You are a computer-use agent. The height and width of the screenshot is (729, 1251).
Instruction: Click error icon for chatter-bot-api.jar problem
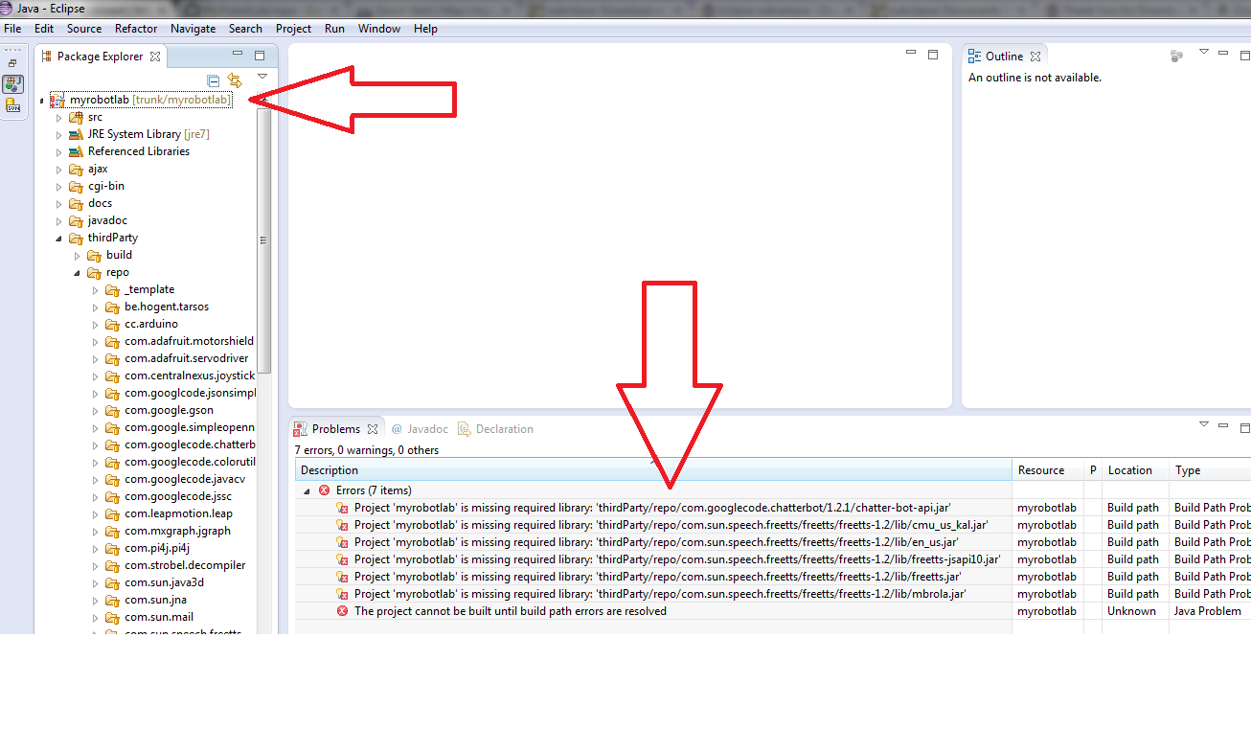point(343,508)
